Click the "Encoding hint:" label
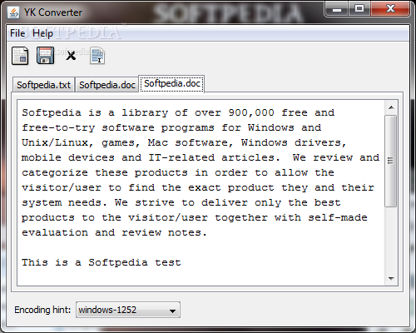 (x=42, y=310)
